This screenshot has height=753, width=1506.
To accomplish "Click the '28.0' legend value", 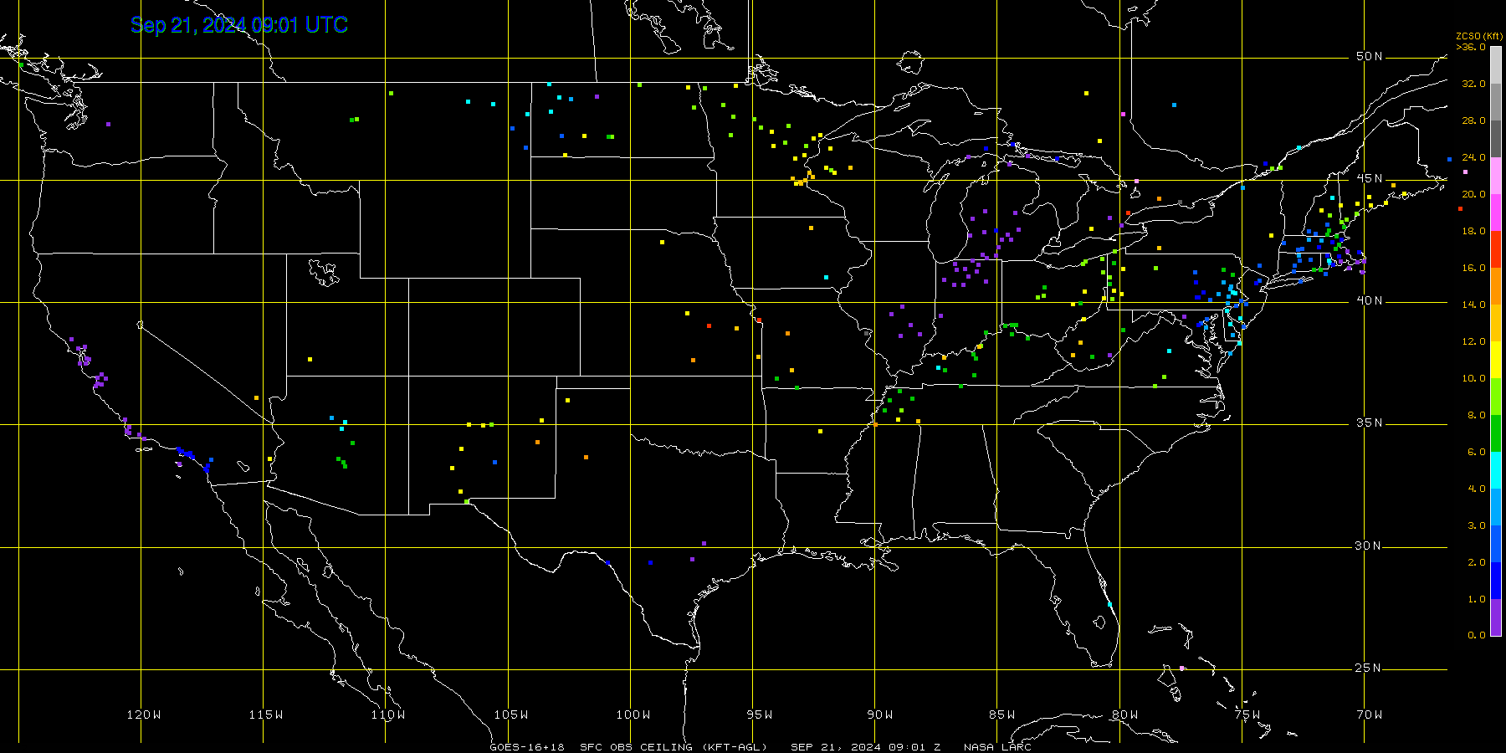I will pyautogui.click(x=1474, y=120).
